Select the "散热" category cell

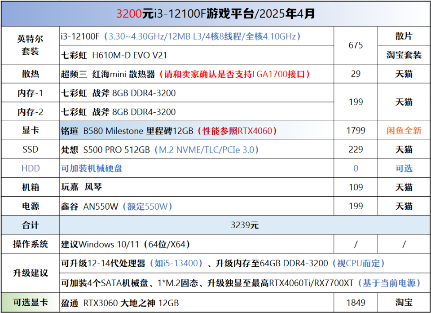pyautogui.click(x=30, y=74)
